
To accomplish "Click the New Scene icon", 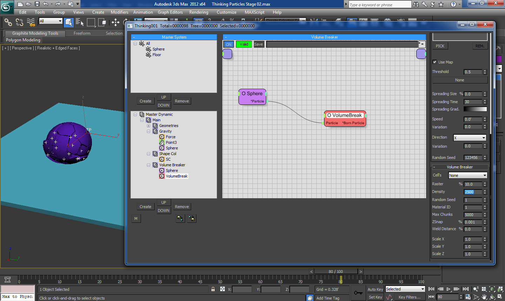I will click(x=20, y=4).
